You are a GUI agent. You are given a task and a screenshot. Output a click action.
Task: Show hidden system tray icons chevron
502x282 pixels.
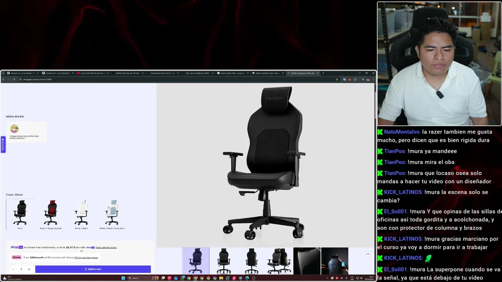point(327,278)
